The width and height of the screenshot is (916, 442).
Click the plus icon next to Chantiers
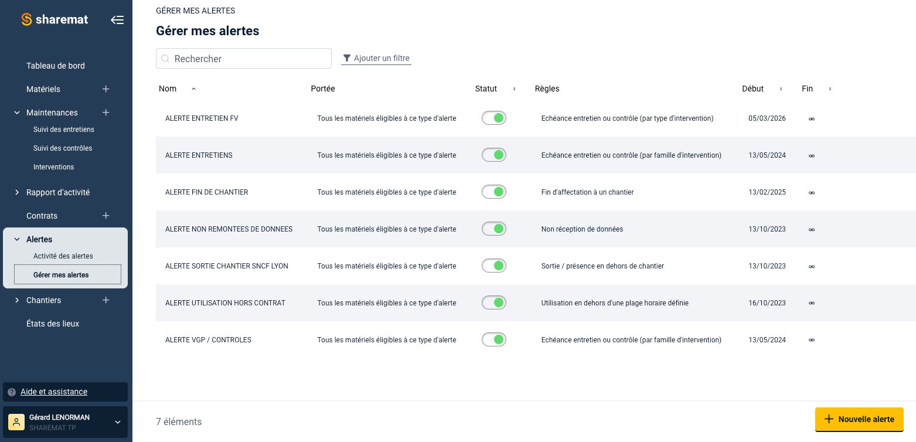[105, 300]
